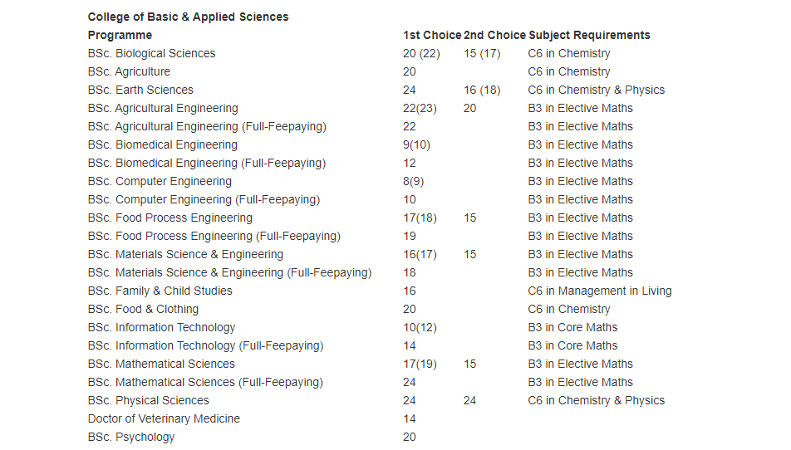Click the BSc. Food Process Engineering (Full-Feepaying) entry
Viewport: 791px width, 450px height.
coord(214,236)
